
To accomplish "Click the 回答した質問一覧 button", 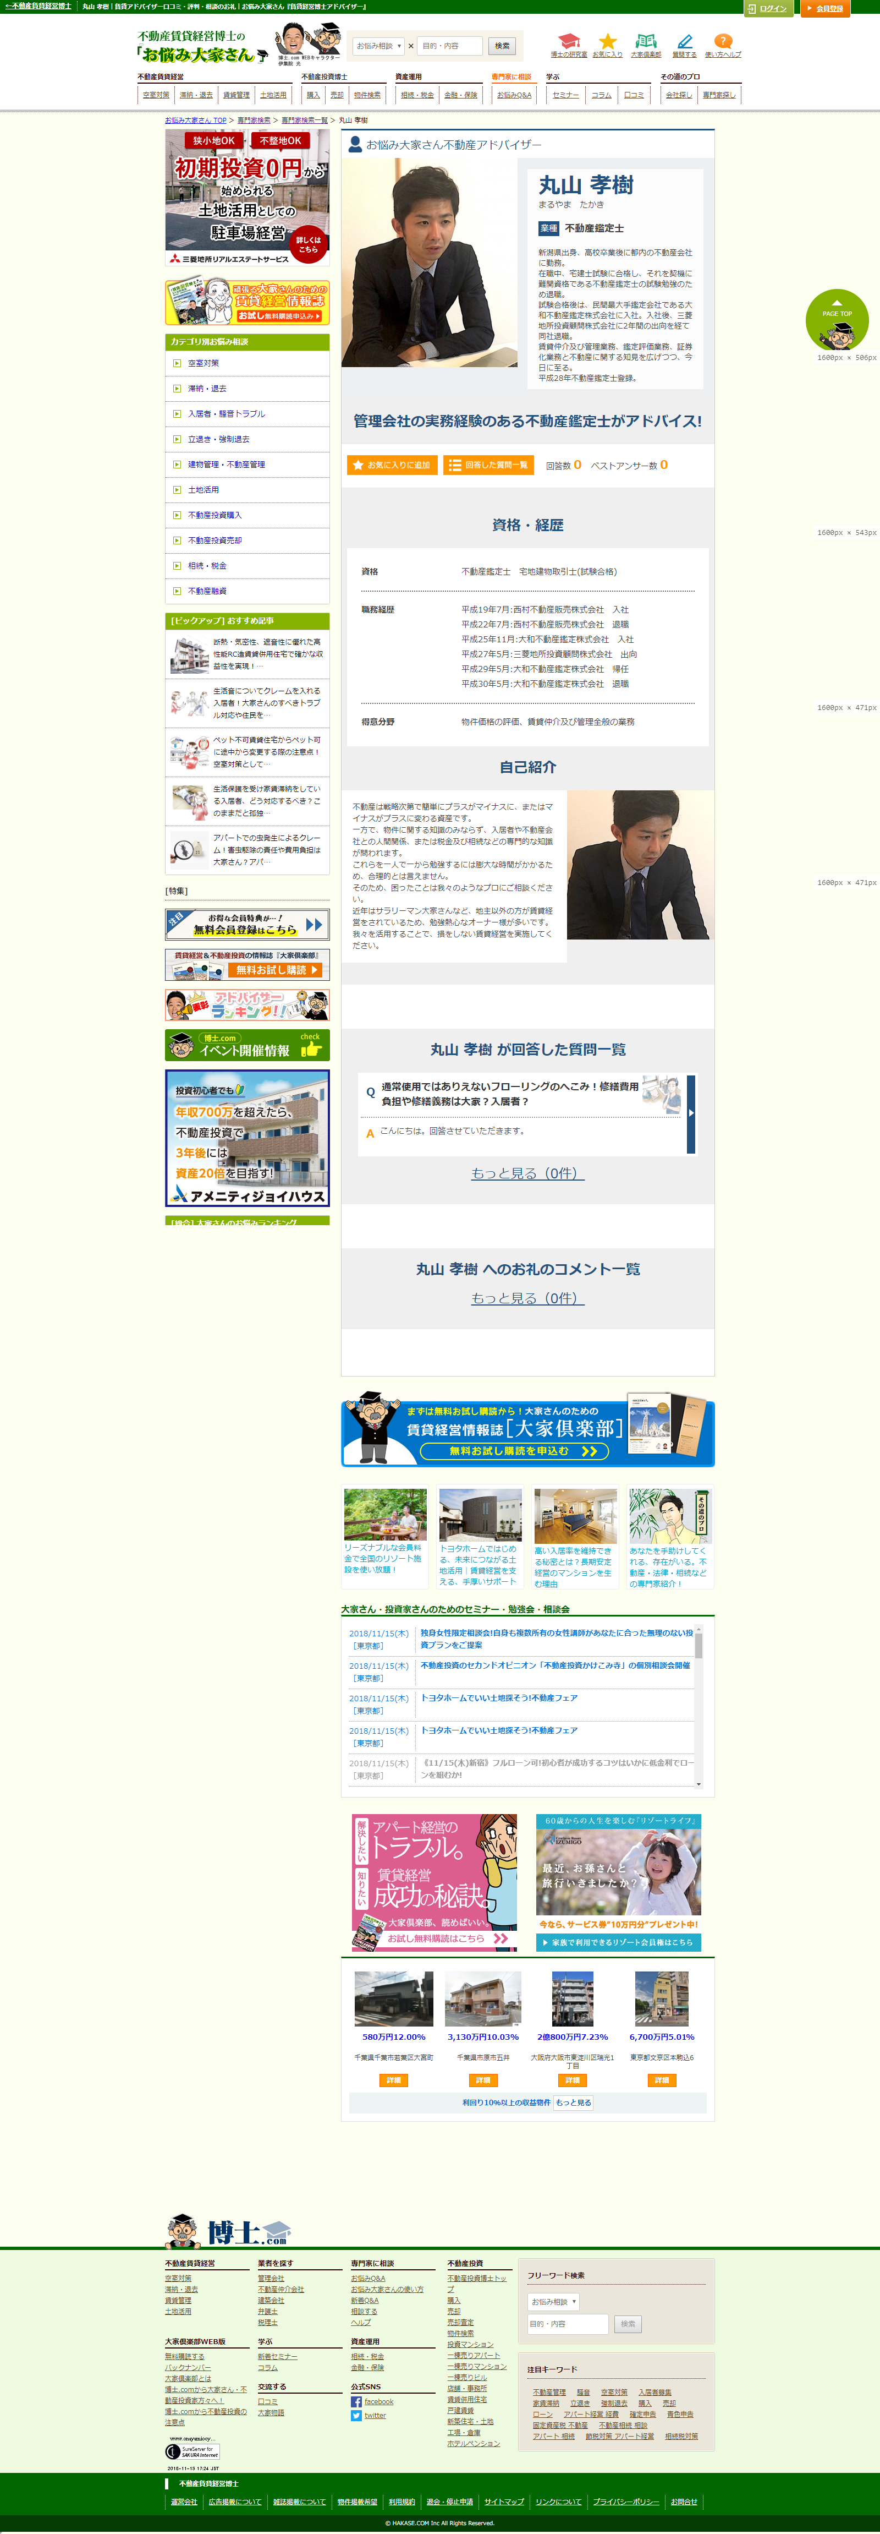I will 488,465.
